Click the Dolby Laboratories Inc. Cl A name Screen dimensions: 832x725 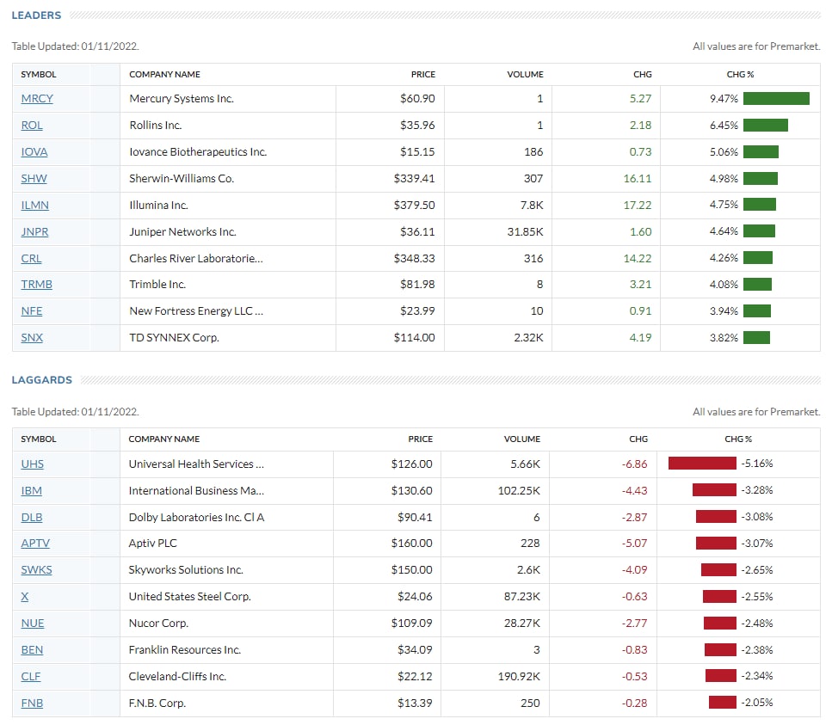(196, 517)
